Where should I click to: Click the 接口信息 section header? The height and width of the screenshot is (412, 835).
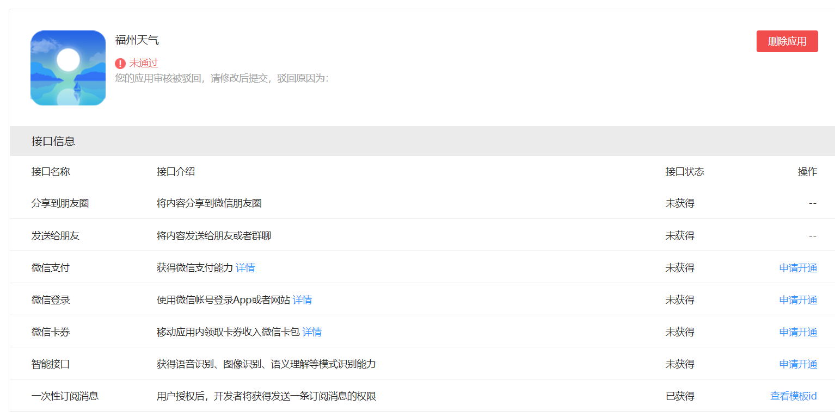point(422,141)
